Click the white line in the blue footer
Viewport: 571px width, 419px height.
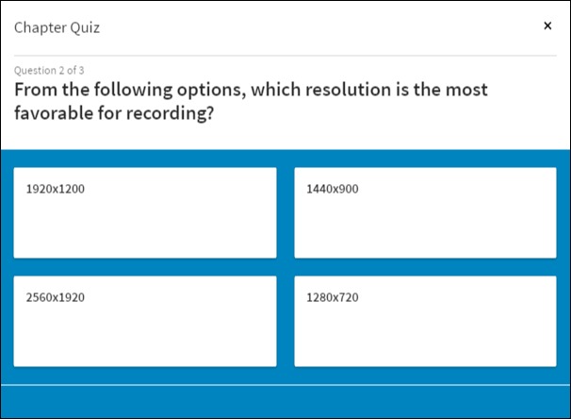(x=285, y=385)
